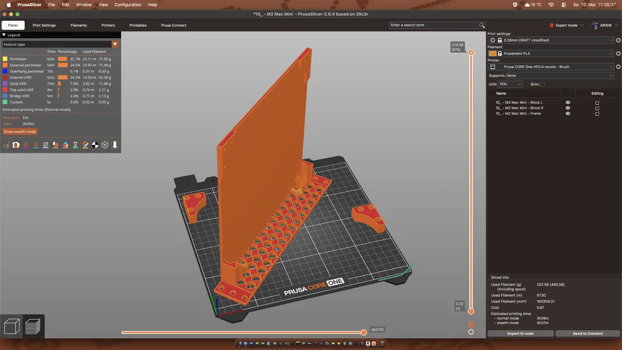Open print settings gear icon beside DRAFT preset
Screen dimensions: 622x350
618,40
